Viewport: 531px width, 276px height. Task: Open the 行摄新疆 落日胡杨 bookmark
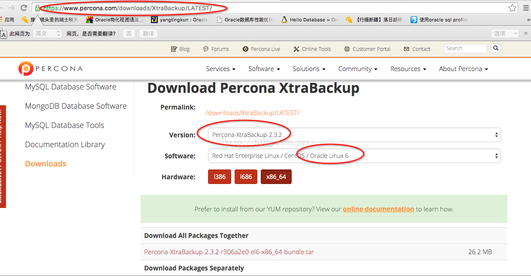point(374,20)
